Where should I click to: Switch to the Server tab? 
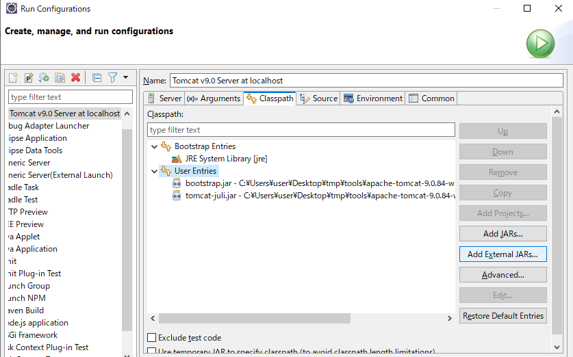click(164, 98)
